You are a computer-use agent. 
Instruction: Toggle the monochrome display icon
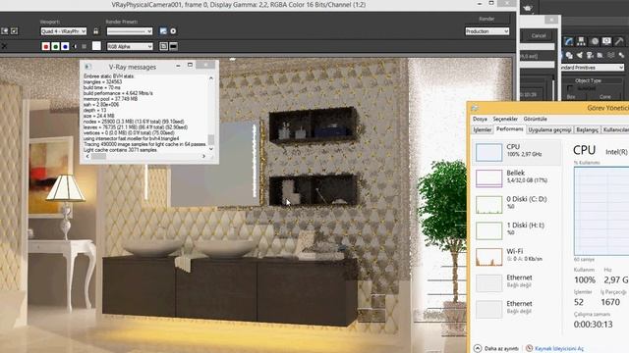pos(85,46)
